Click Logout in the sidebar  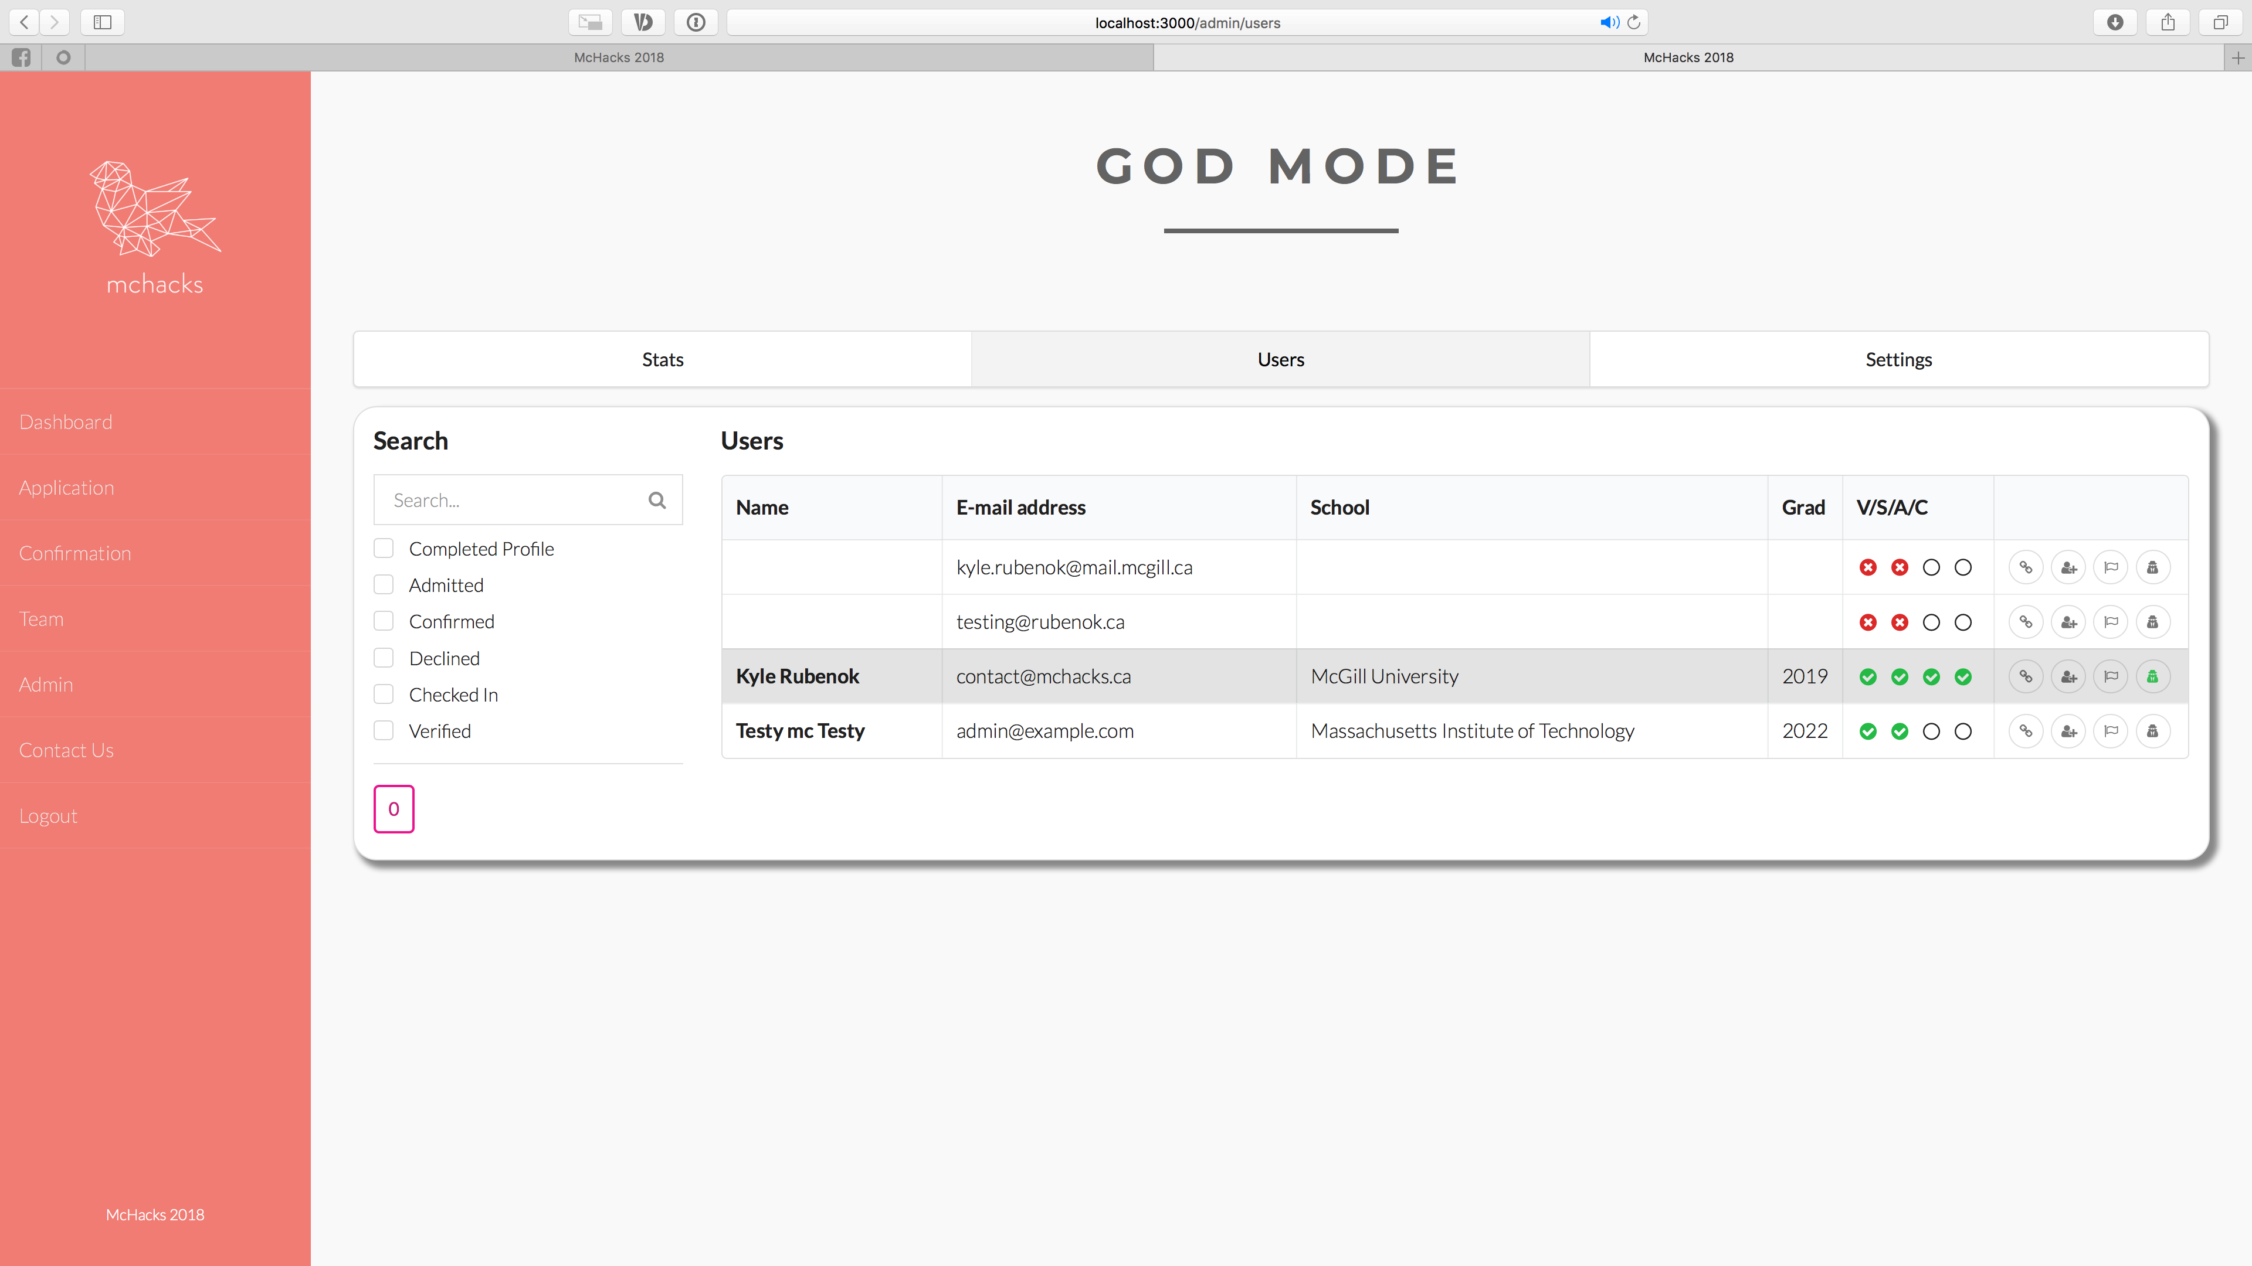pos(48,815)
